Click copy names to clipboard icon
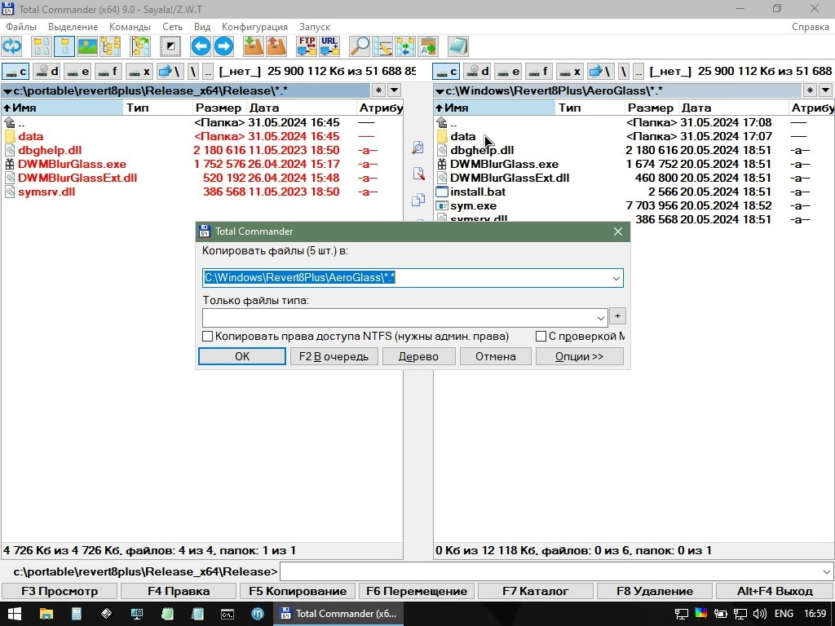 pyautogui.click(x=428, y=46)
